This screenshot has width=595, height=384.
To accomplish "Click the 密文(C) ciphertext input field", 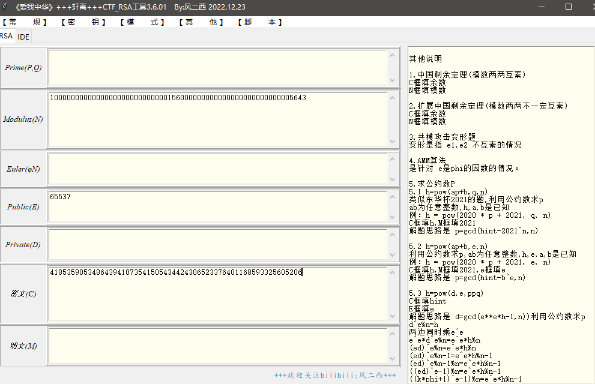I will pos(218,294).
